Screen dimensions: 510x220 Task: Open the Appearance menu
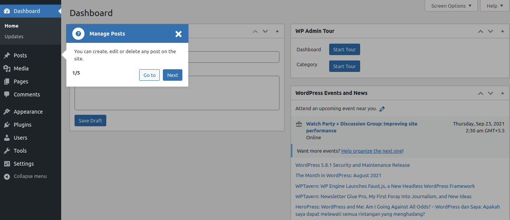tap(31, 112)
